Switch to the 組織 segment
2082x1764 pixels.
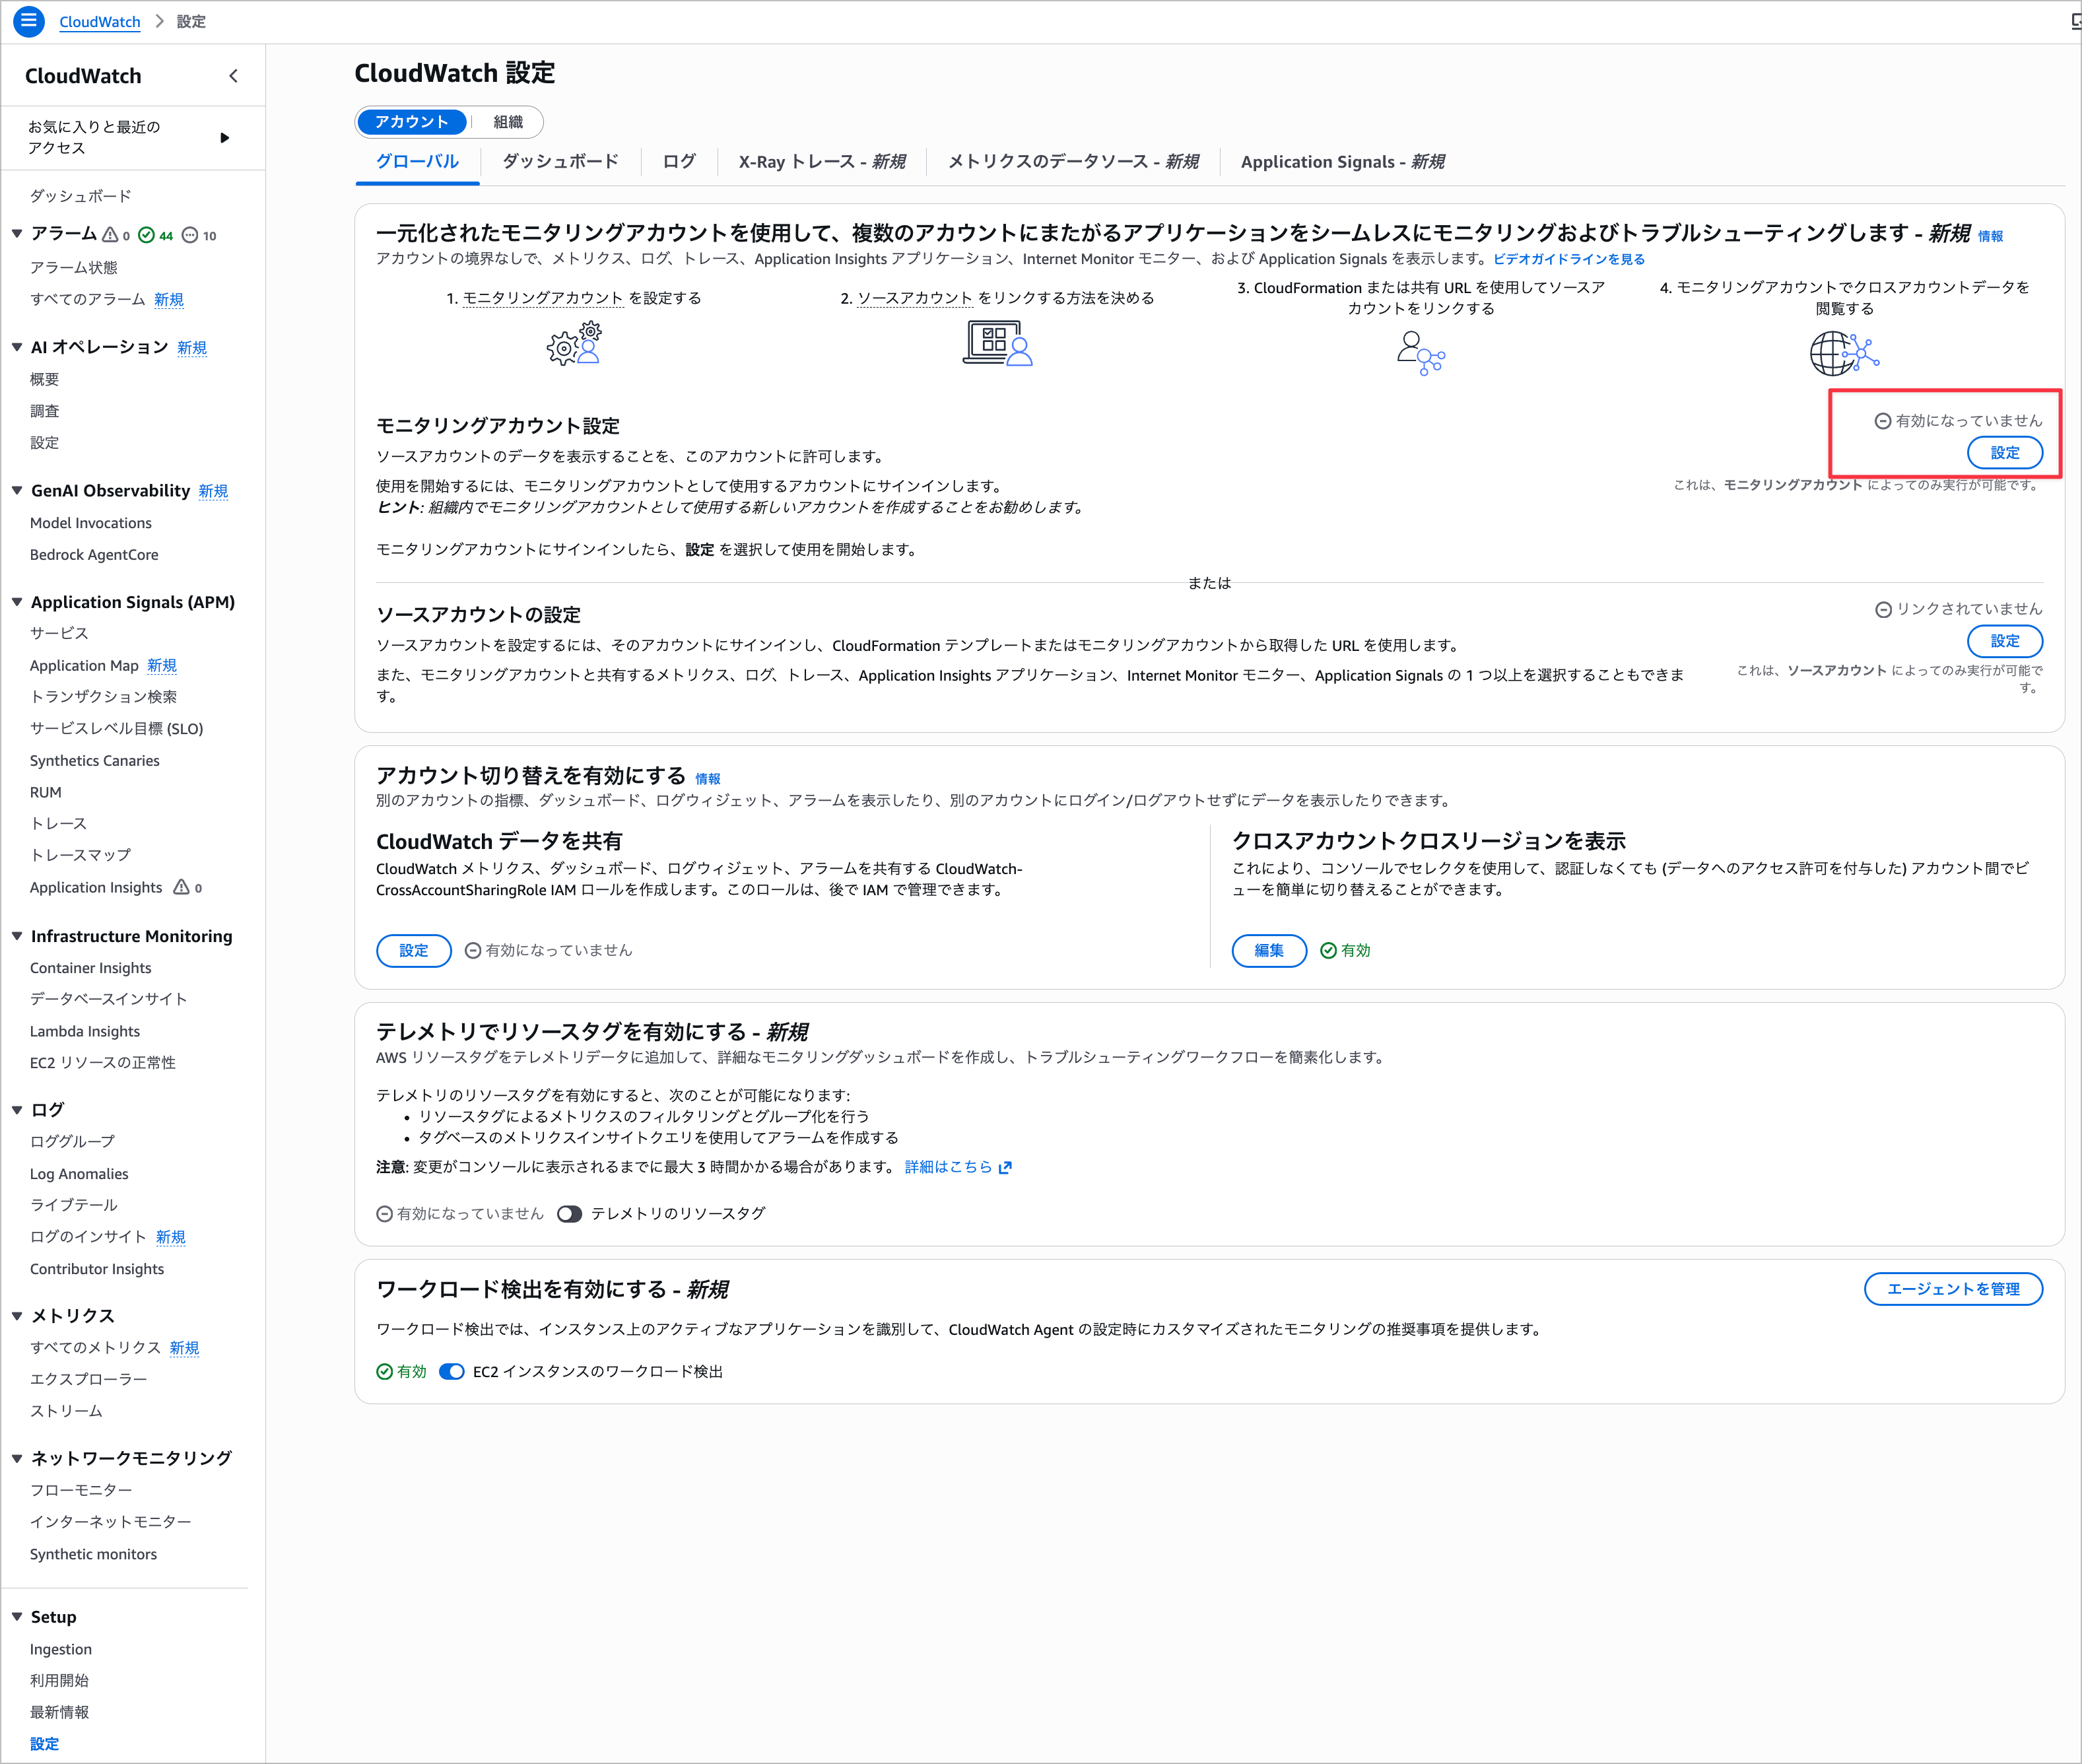[508, 122]
